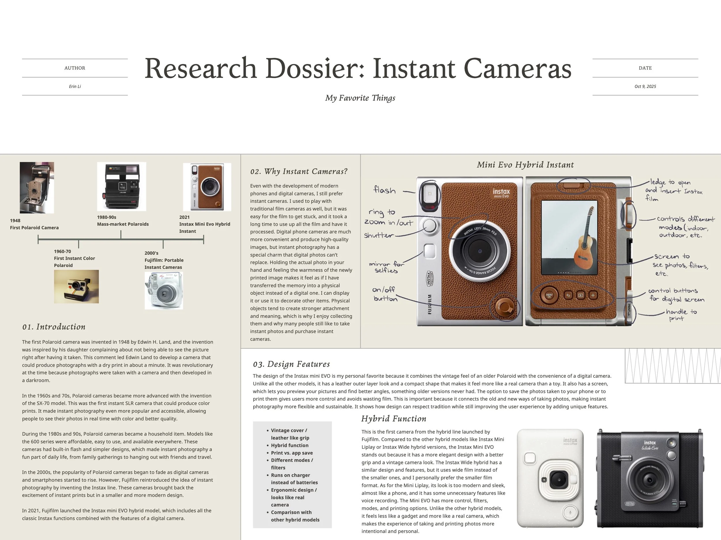Select the 03. Design Features heading
Viewport: 721px width, 540px height.
pos(291,364)
